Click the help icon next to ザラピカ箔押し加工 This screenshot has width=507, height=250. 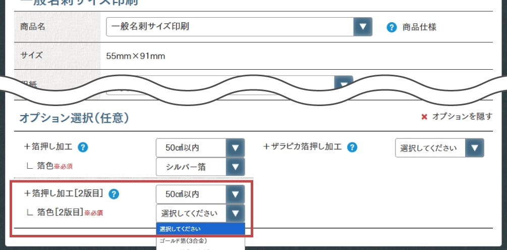tap(353, 147)
